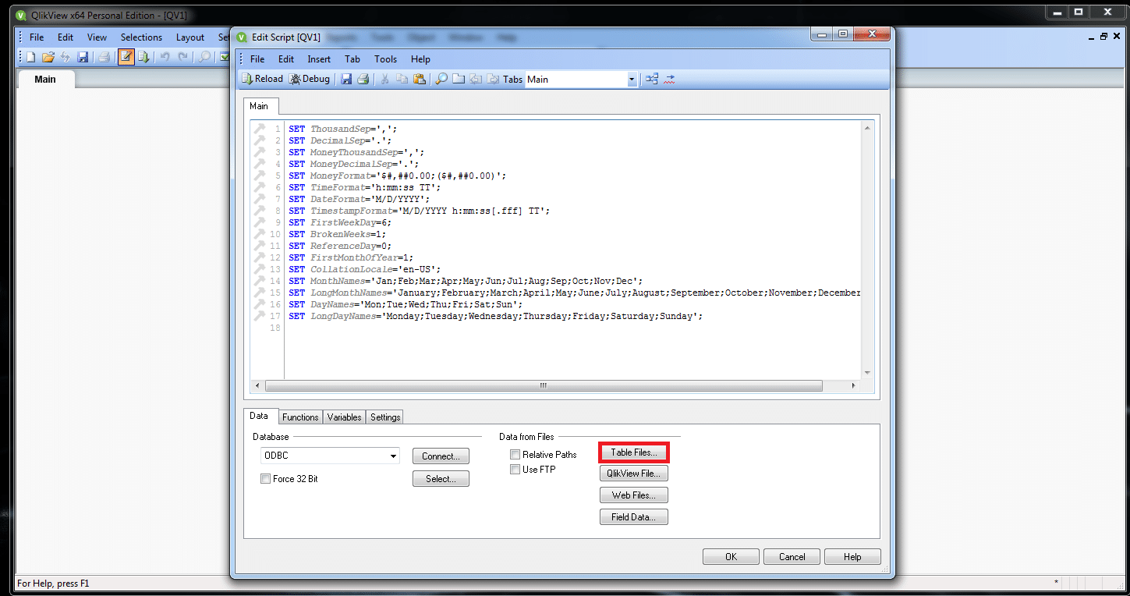Click the Table Files... button
1130x596 pixels.
click(634, 452)
